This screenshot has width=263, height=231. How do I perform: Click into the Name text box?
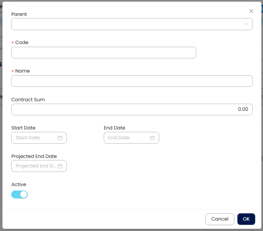132,81
